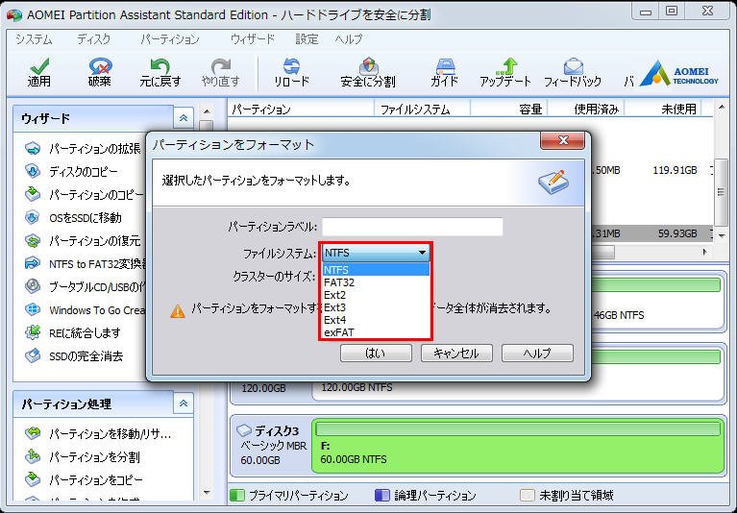Click the 容量 column header
The width and height of the screenshot is (737, 513).
[x=509, y=109]
